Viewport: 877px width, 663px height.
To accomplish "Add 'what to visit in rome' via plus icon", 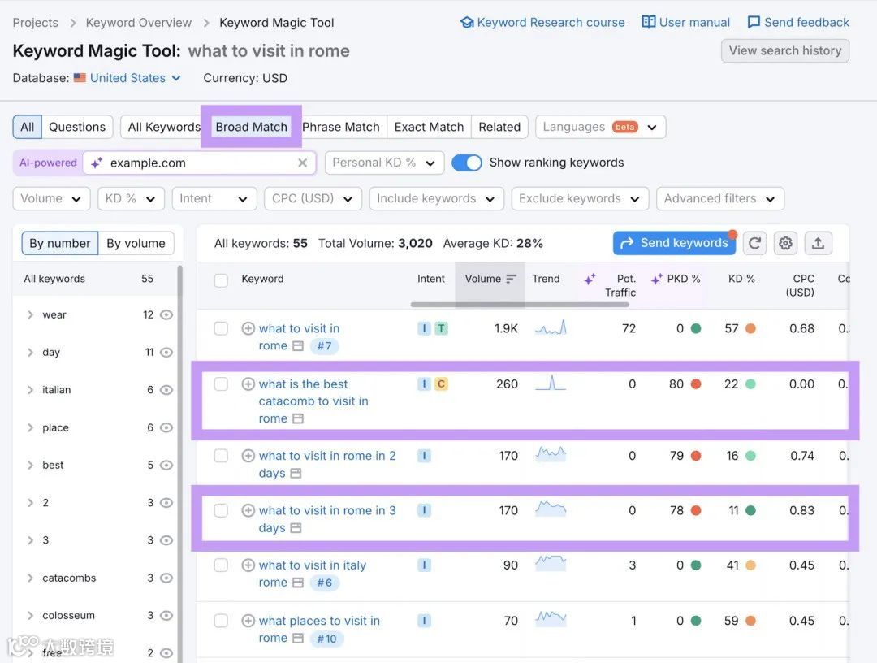I will click(248, 328).
